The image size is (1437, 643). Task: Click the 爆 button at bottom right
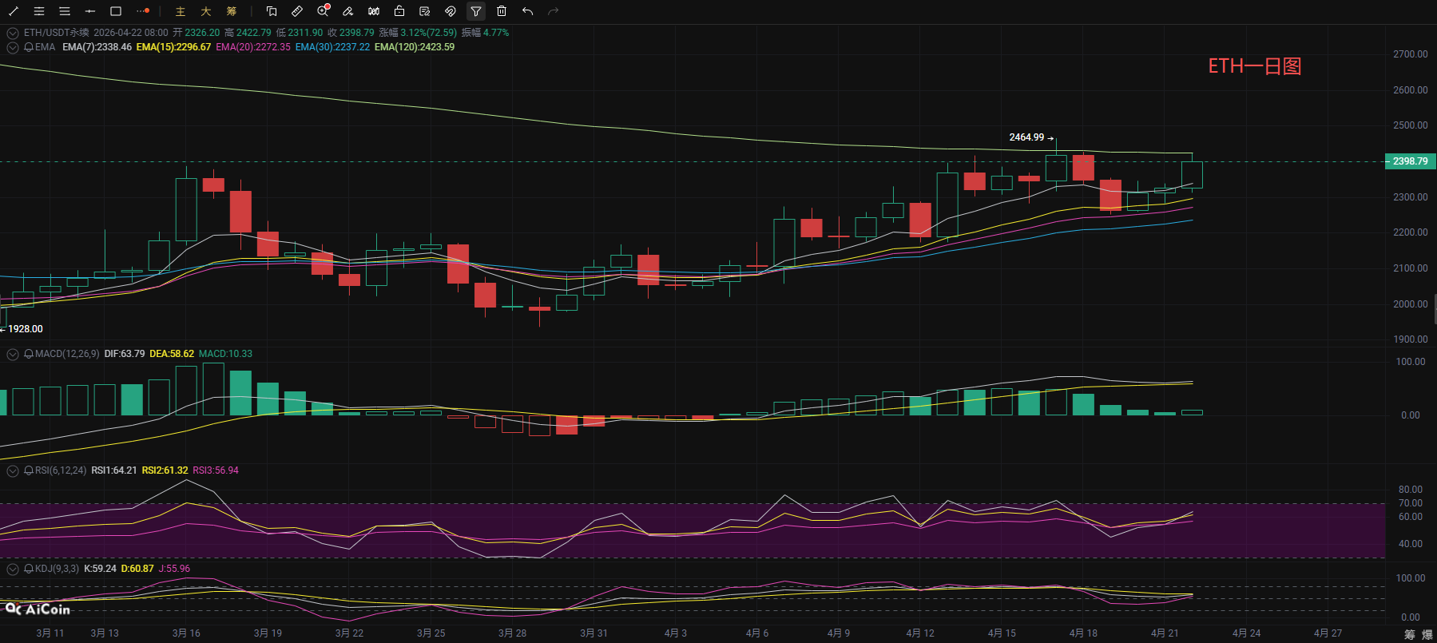coord(1427,634)
